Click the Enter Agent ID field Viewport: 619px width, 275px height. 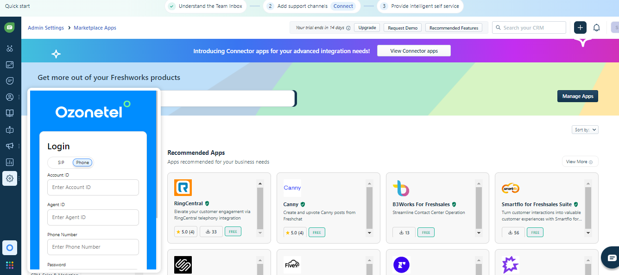tap(93, 217)
